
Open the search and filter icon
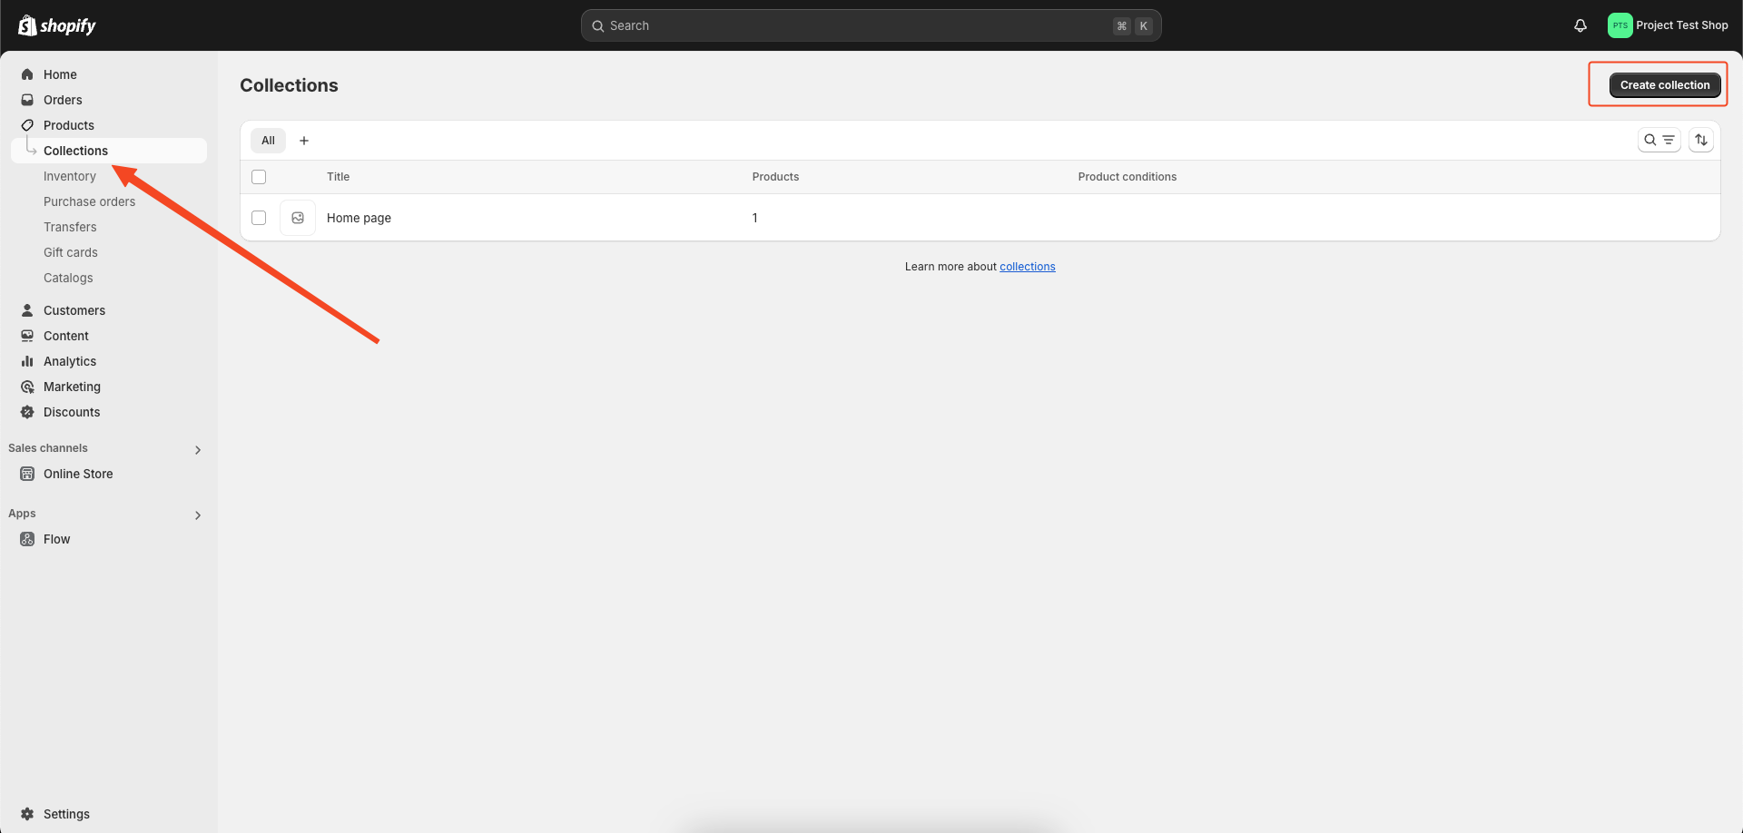click(x=1659, y=140)
